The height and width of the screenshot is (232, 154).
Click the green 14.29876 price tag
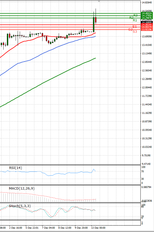[147, 18]
